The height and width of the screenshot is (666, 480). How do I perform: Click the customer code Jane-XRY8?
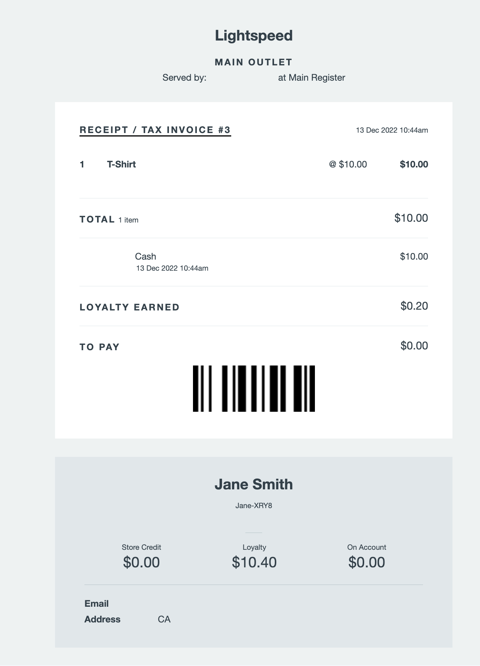(253, 506)
